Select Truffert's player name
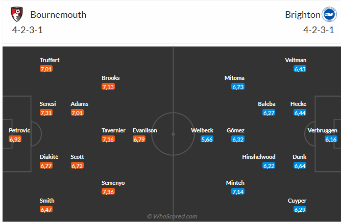The width and height of the screenshot is (341, 222). coord(50,60)
